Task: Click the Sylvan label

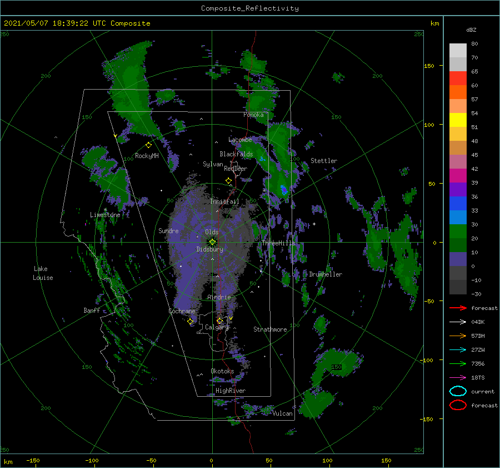Action: (x=213, y=164)
